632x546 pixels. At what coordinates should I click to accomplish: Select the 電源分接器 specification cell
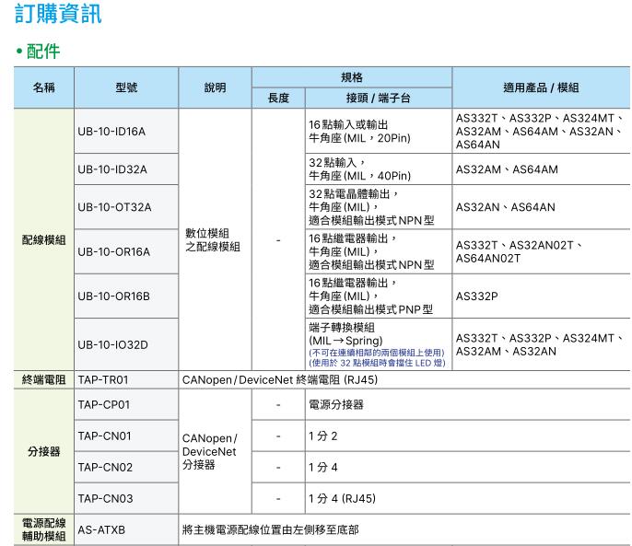point(336,405)
